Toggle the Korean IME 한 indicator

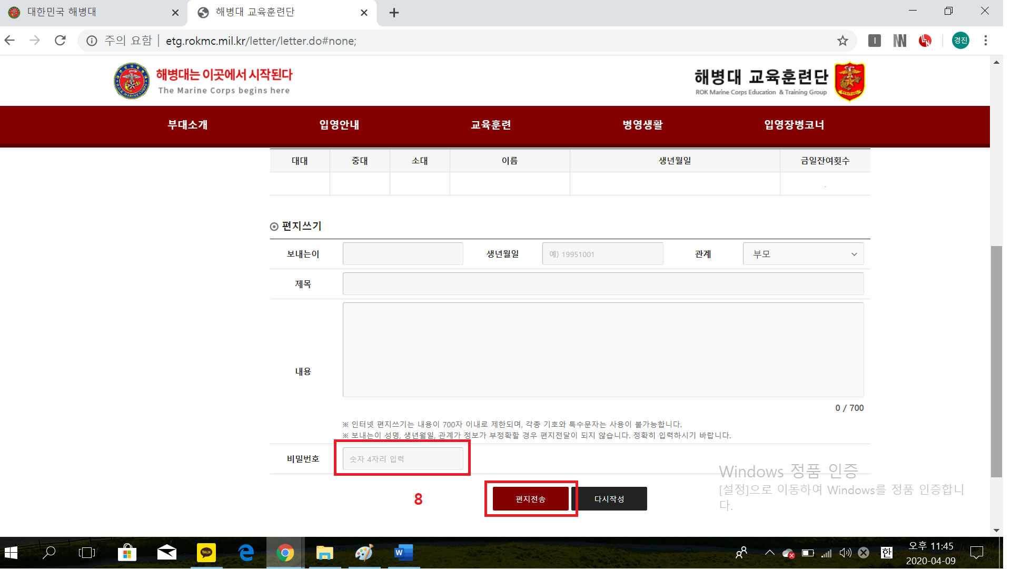coord(887,552)
